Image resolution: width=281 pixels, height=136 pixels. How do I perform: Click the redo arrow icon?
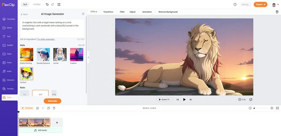pyautogui.click(x=53, y=4)
